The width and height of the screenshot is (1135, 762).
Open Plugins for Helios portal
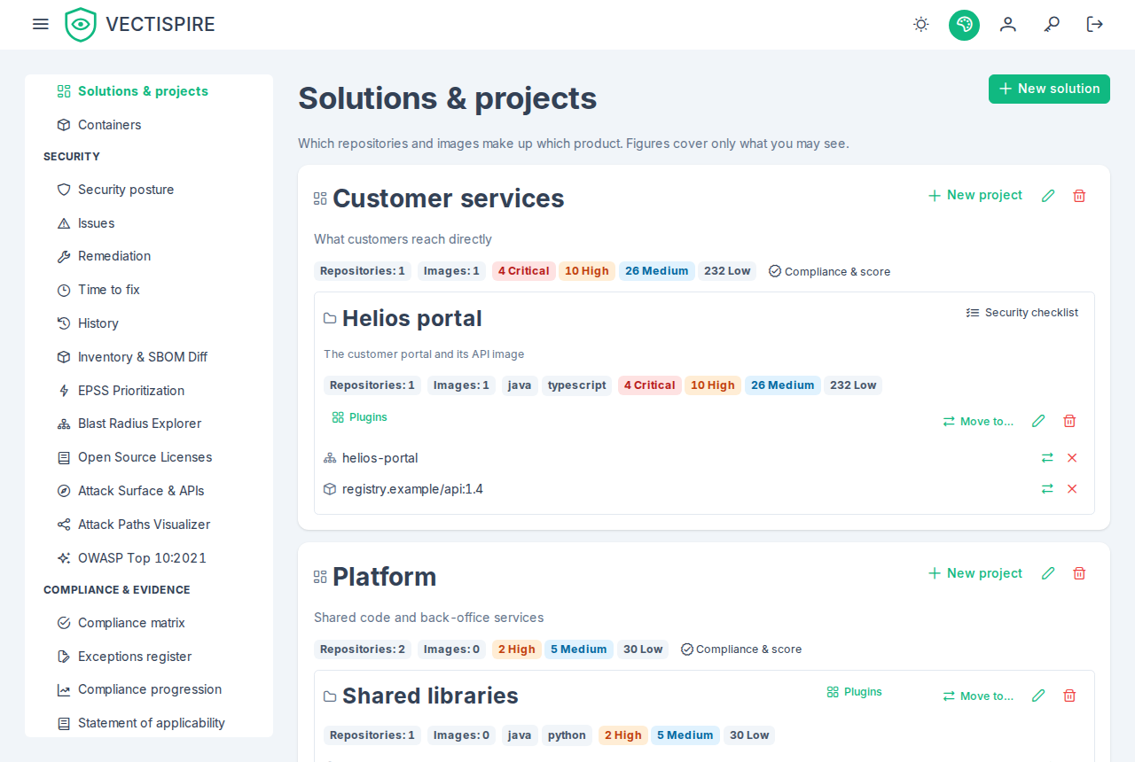coord(359,417)
